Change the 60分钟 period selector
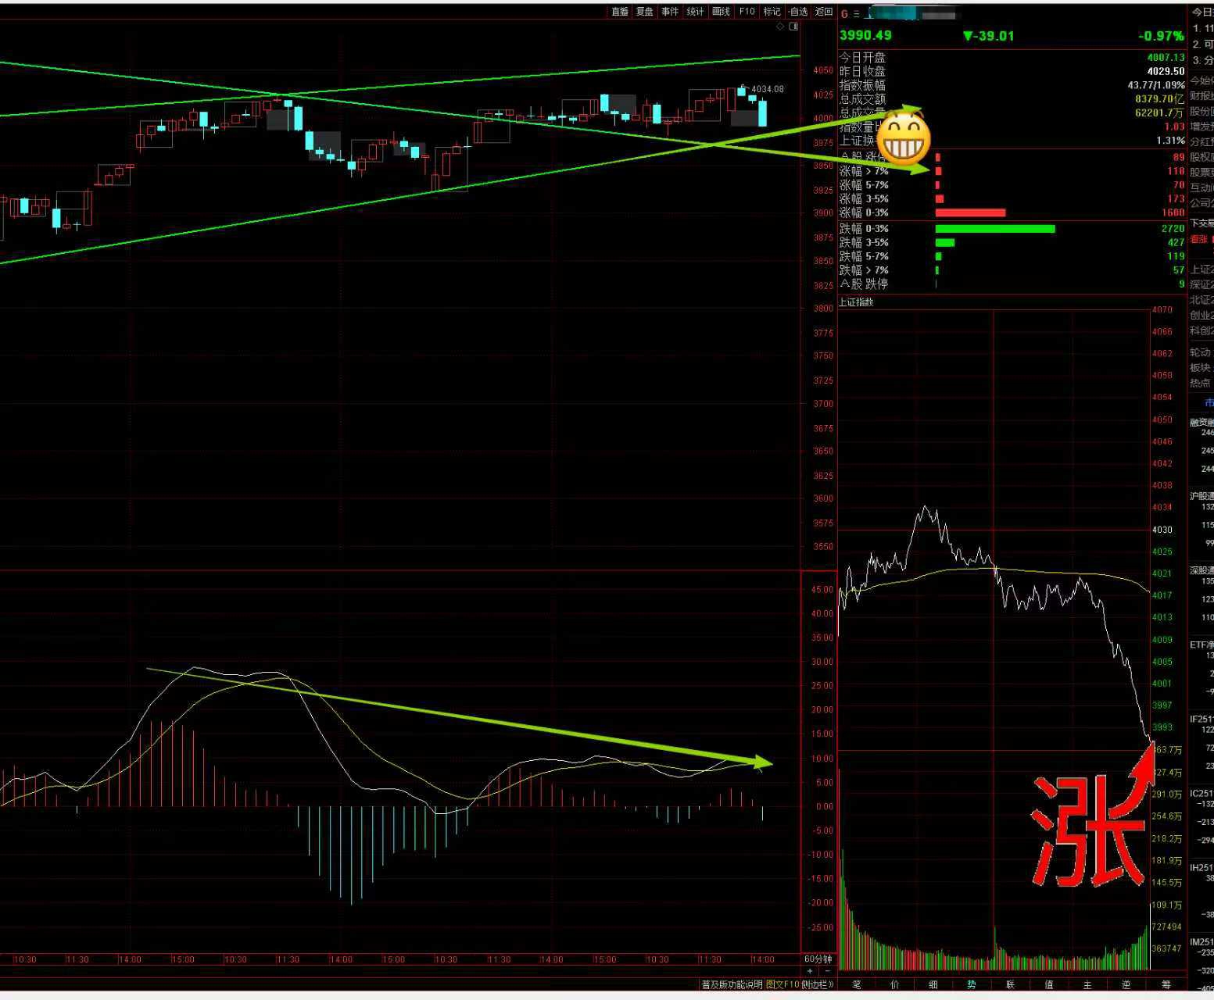Image resolution: width=1214 pixels, height=1000 pixels. click(x=818, y=959)
